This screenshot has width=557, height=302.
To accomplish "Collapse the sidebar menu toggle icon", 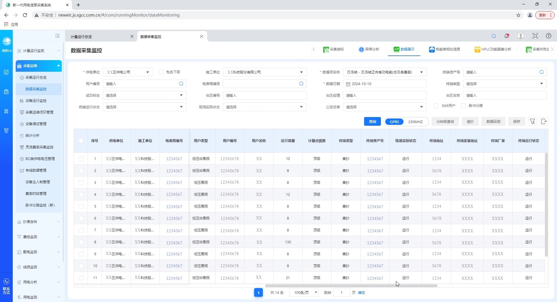I will click(x=57, y=36).
